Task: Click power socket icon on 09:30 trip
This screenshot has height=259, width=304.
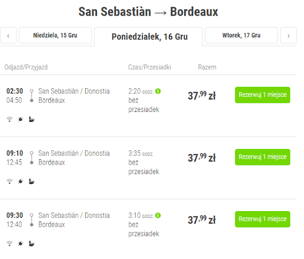Action: (20, 243)
